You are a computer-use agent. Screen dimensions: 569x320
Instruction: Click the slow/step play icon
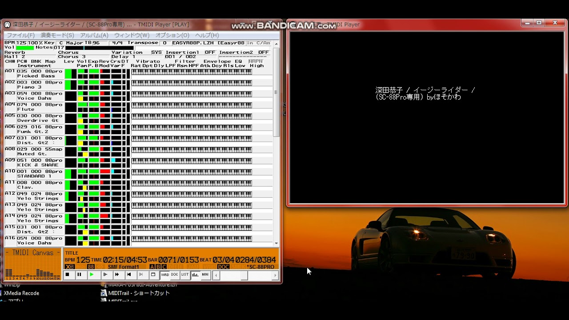click(x=105, y=275)
